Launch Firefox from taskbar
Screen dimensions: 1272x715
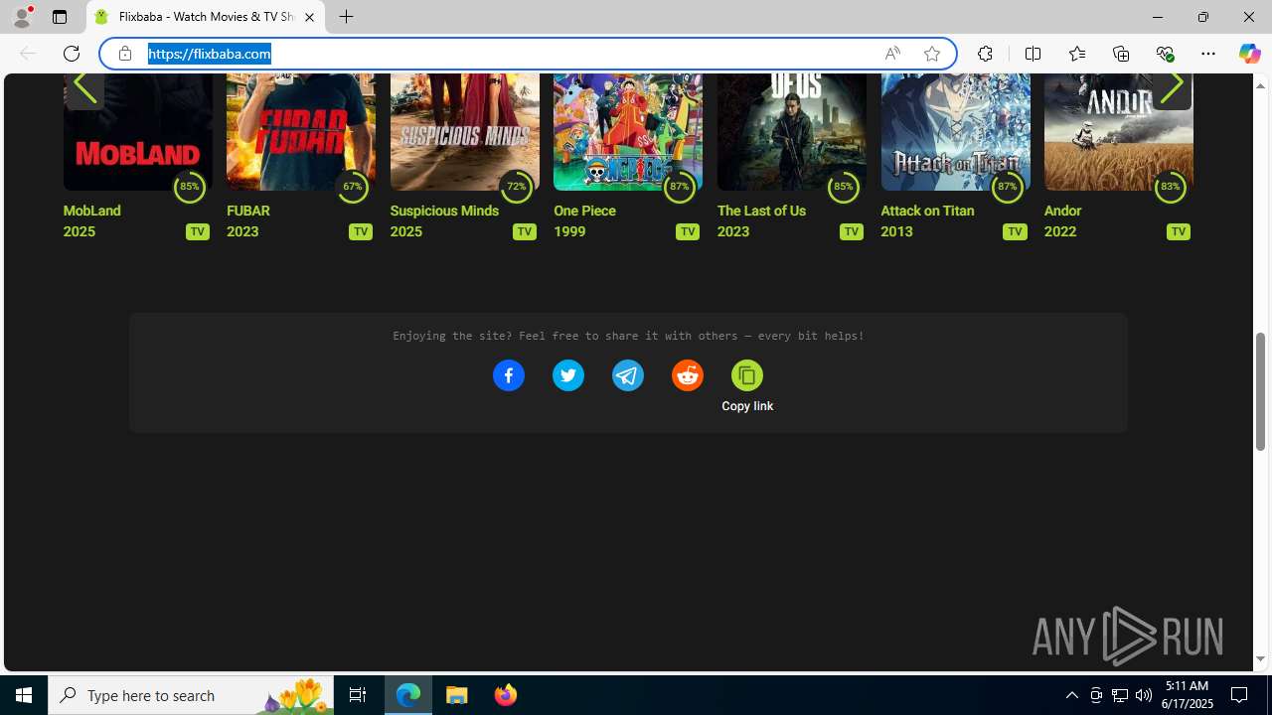pyautogui.click(x=505, y=695)
